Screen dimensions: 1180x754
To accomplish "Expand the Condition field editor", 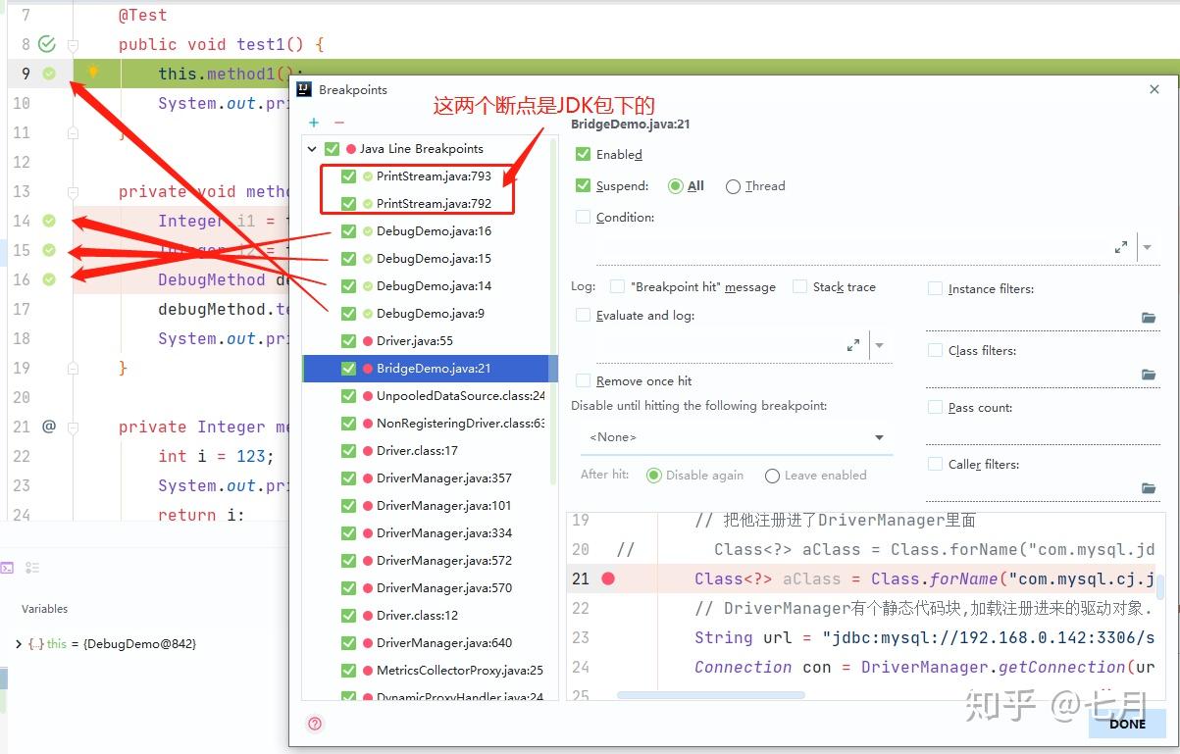I will [x=1121, y=248].
